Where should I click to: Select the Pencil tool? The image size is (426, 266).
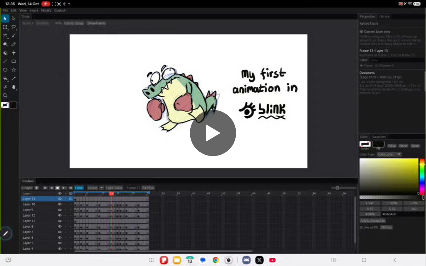(x=13, y=44)
